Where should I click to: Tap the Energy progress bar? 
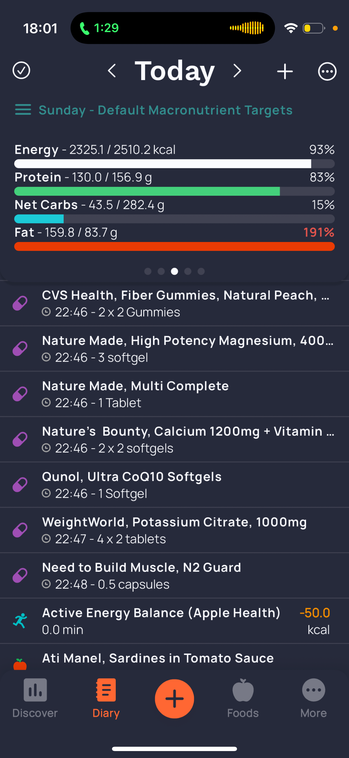click(x=174, y=164)
